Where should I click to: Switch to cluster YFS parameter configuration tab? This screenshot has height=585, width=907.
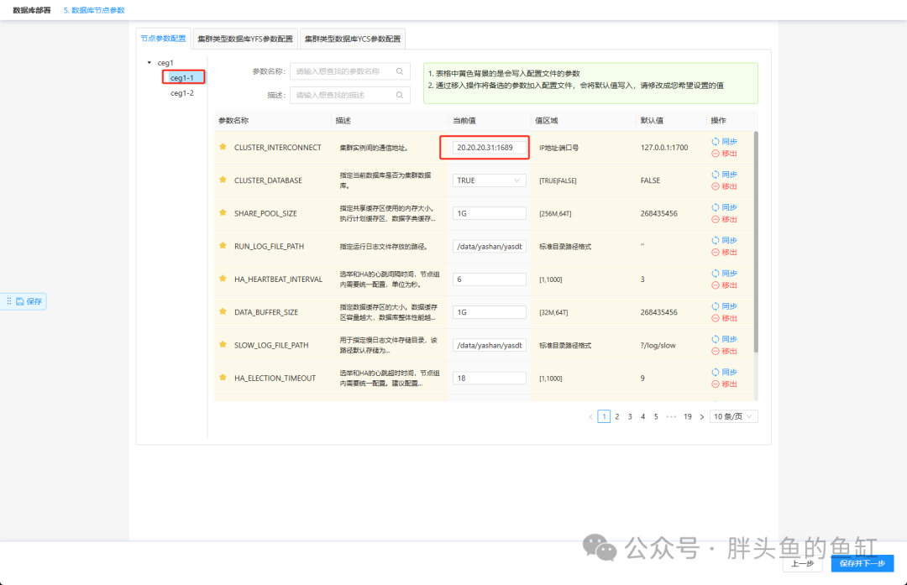coord(245,39)
